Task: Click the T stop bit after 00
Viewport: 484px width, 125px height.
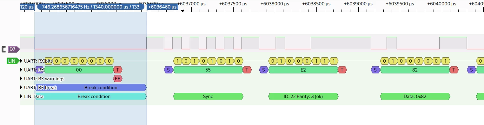Action: coord(118,70)
